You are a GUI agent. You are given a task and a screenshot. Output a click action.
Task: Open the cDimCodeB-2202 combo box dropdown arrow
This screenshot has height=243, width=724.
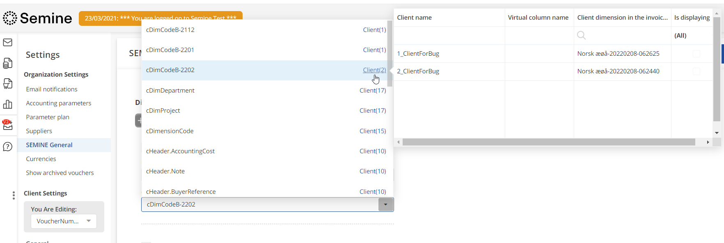tap(385, 204)
